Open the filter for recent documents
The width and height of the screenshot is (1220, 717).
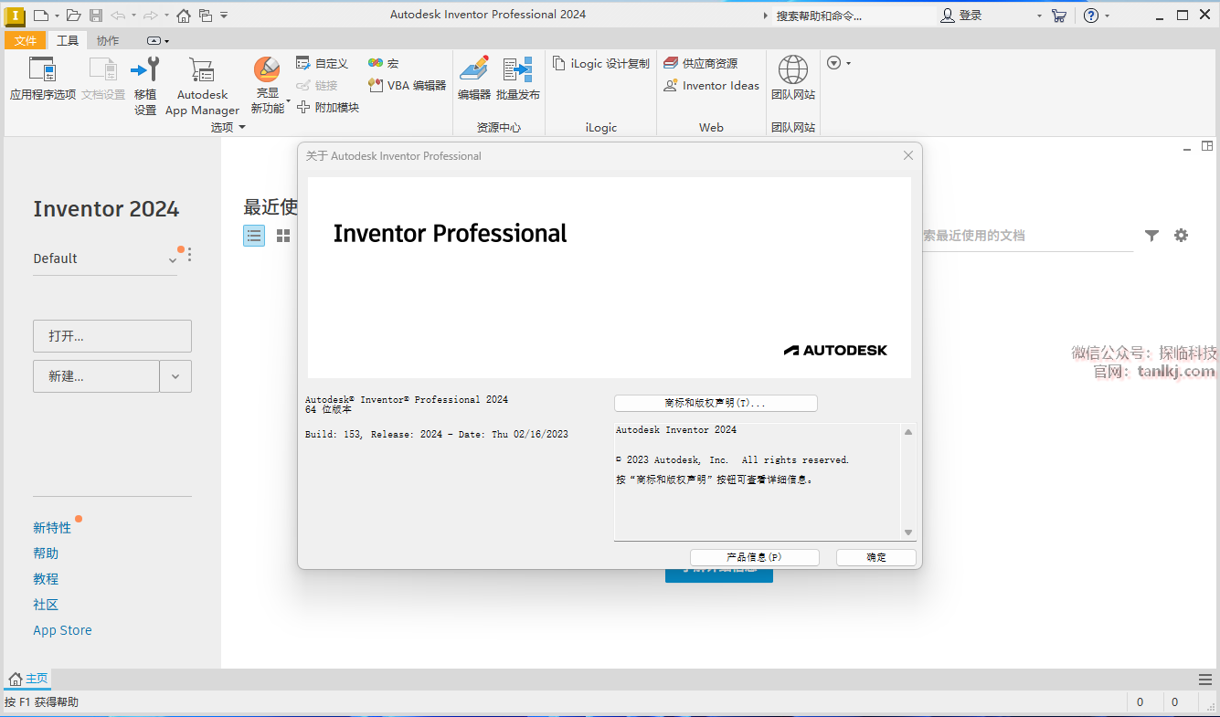click(1151, 236)
